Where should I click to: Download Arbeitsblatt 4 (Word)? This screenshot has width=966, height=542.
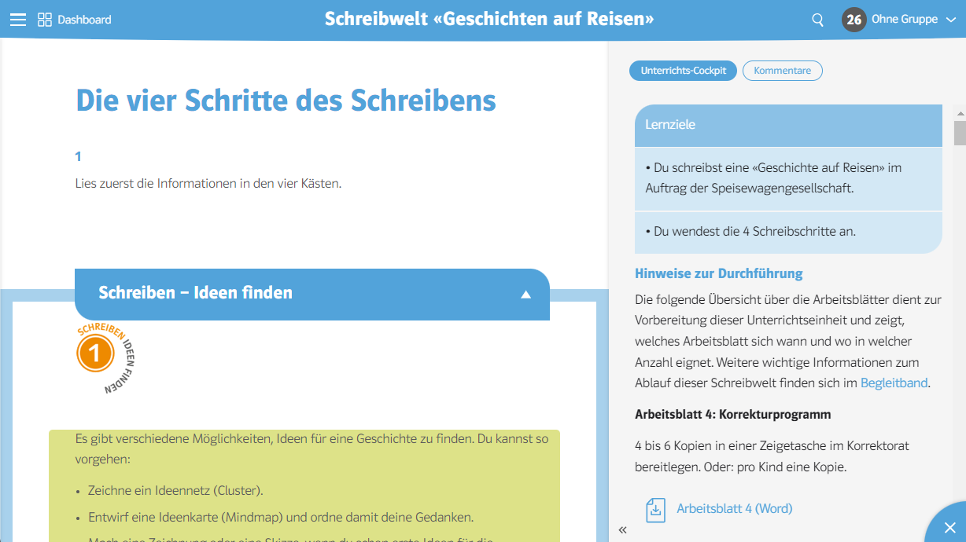(x=734, y=509)
